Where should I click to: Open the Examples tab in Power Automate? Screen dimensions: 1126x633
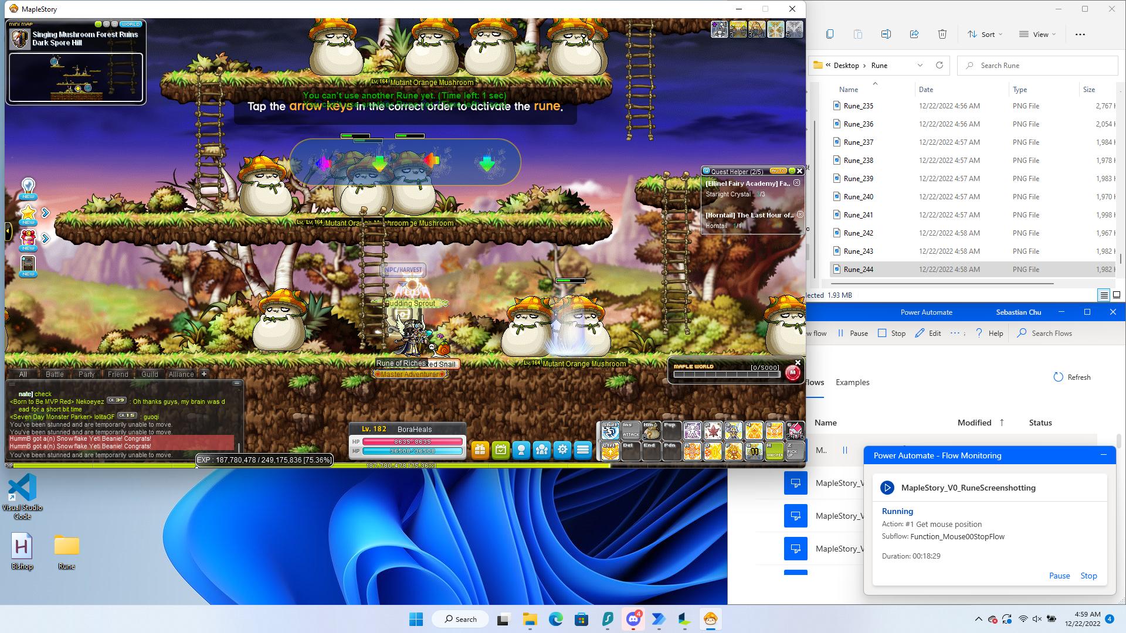852,382
